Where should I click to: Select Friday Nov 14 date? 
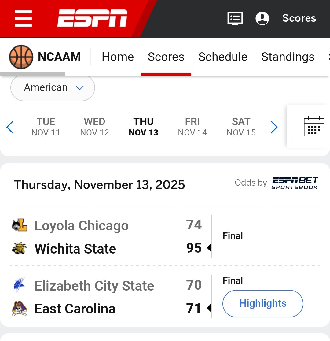pyautogui.click(x=192, y=127)
